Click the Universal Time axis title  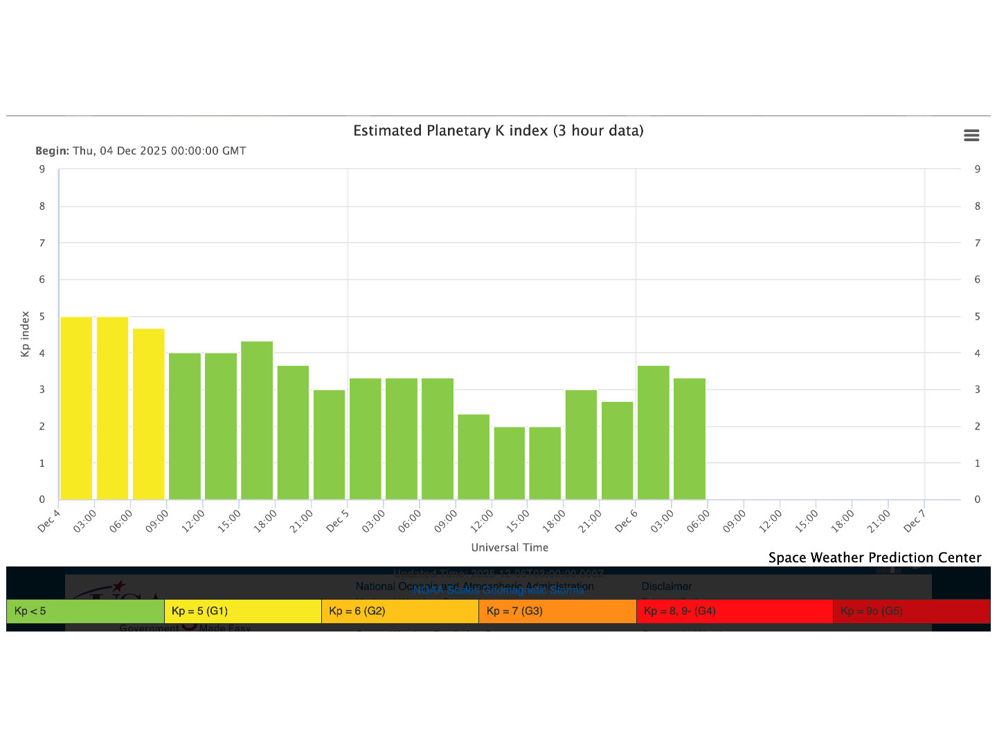[x=510, y=547]
